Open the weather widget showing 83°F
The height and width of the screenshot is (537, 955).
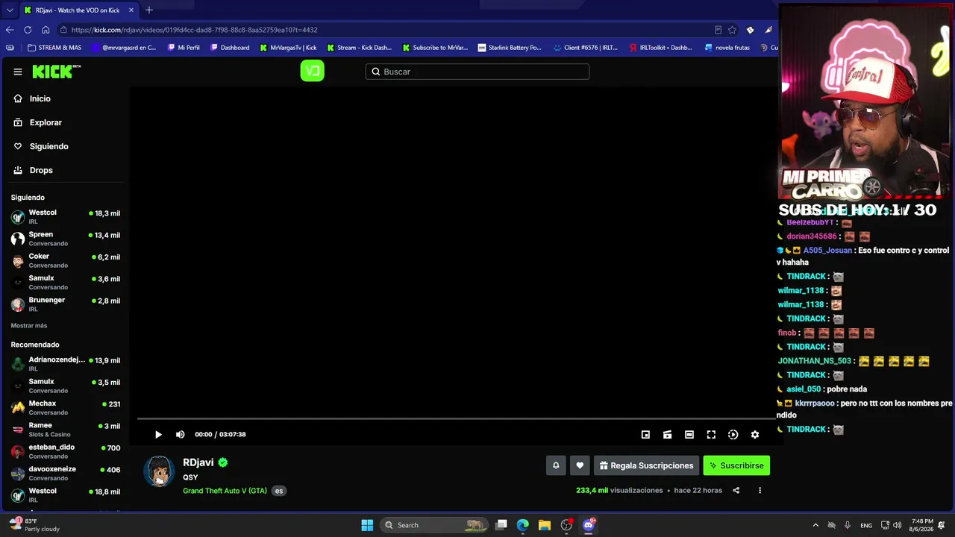click(34, 525)
